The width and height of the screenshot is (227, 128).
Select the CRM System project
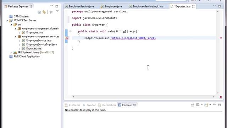click(x=21, y=16)
